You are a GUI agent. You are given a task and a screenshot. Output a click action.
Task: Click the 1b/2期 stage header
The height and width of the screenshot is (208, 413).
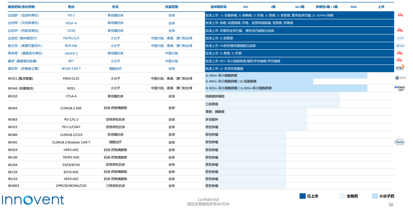300,7
